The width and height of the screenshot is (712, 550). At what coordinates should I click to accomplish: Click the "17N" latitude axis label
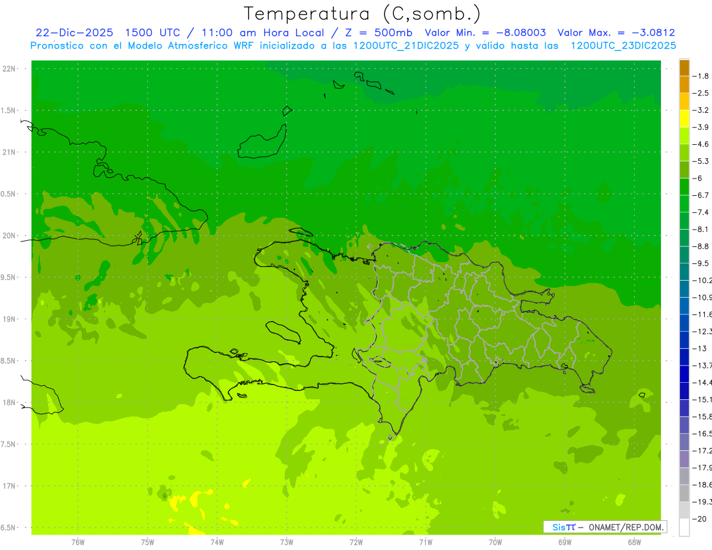pyautogui.click(x=10, y=486)
